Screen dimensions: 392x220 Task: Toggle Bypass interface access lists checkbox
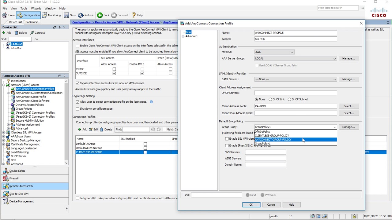[x=77, y=83]
